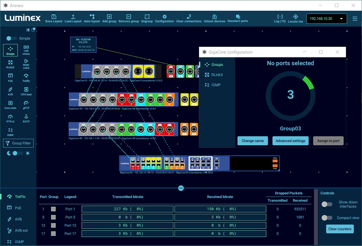The width and height of the screenshot is (362, 246).
Task: Click the GigaCore10 device Luminex label
Action: point(86,71)
